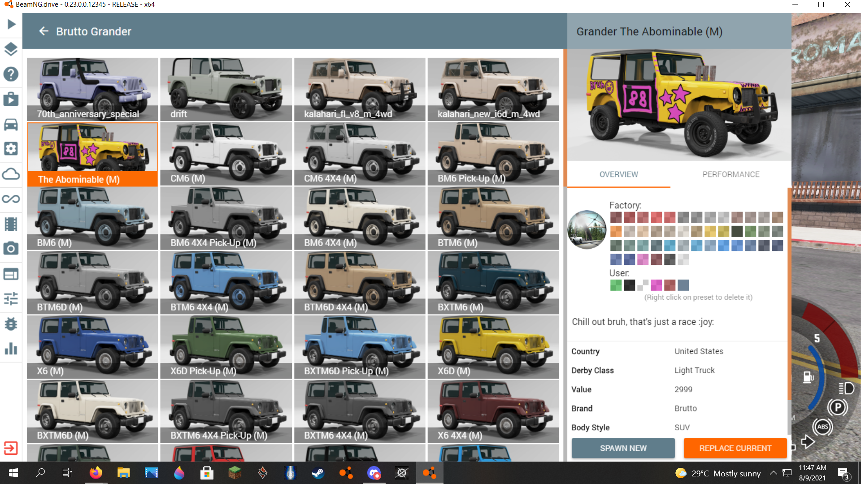Pick the orange factory swatch starting second row

(x=616, y=232)
